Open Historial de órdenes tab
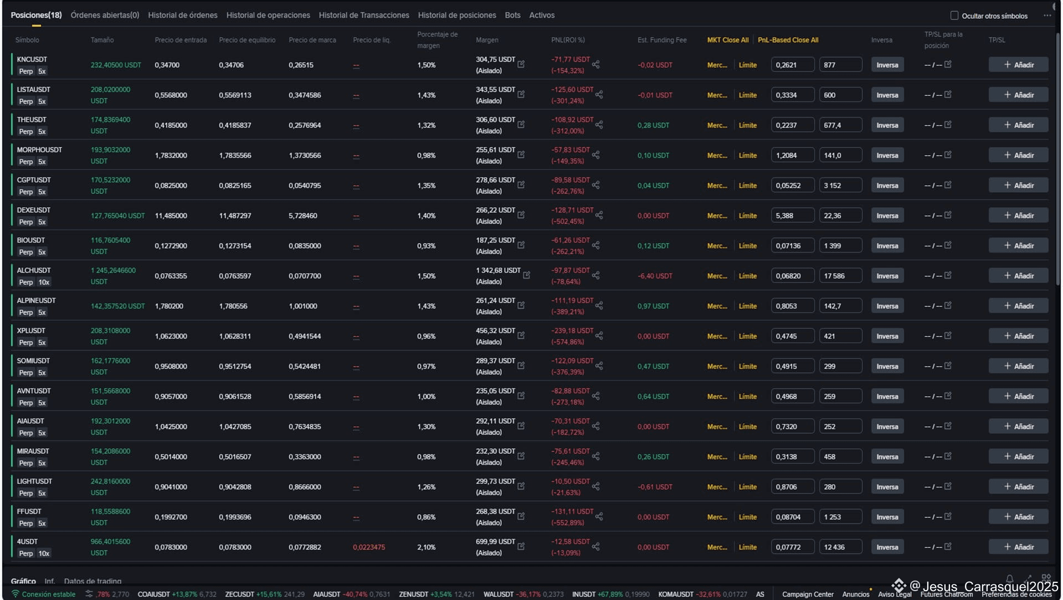The image size is (1063, 600). [x=183, y=15]
